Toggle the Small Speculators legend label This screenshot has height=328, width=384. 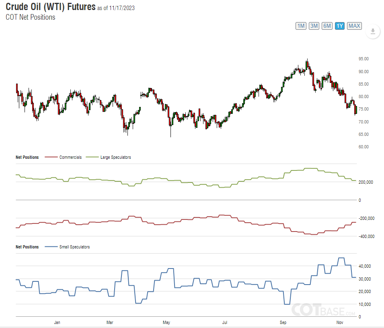pyautogui.click(x=74, y=247)
